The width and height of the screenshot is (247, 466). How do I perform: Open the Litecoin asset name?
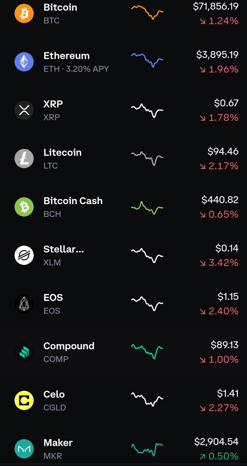click(63, 152)
